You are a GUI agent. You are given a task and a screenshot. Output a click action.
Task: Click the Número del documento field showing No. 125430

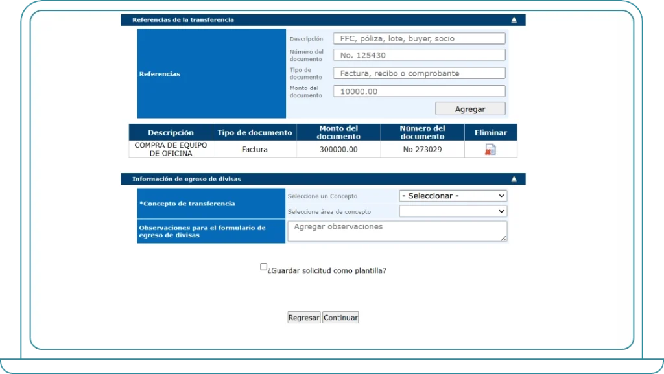pos(418,54)
